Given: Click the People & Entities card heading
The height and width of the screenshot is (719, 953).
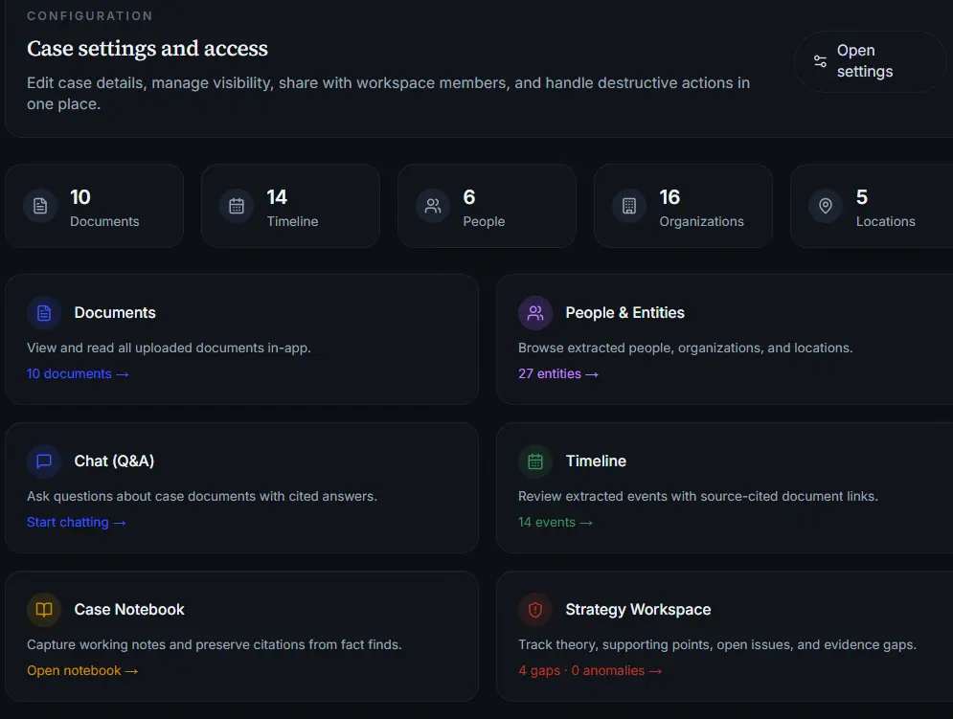Looking at the screenshot, I should [624, 312].
